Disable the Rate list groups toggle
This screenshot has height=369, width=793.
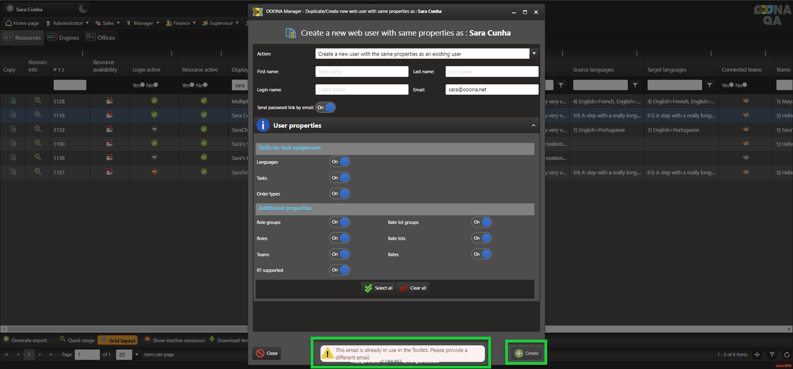(481, 223)
